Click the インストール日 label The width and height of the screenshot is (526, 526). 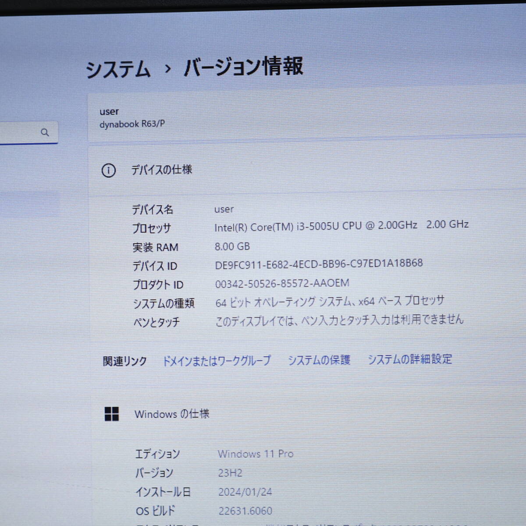(x=163, y=492)
